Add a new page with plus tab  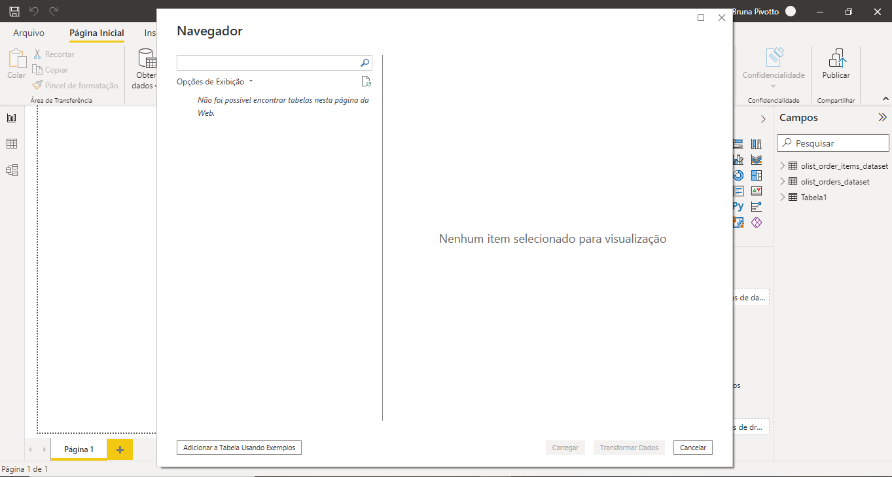(x=120, y=450)
